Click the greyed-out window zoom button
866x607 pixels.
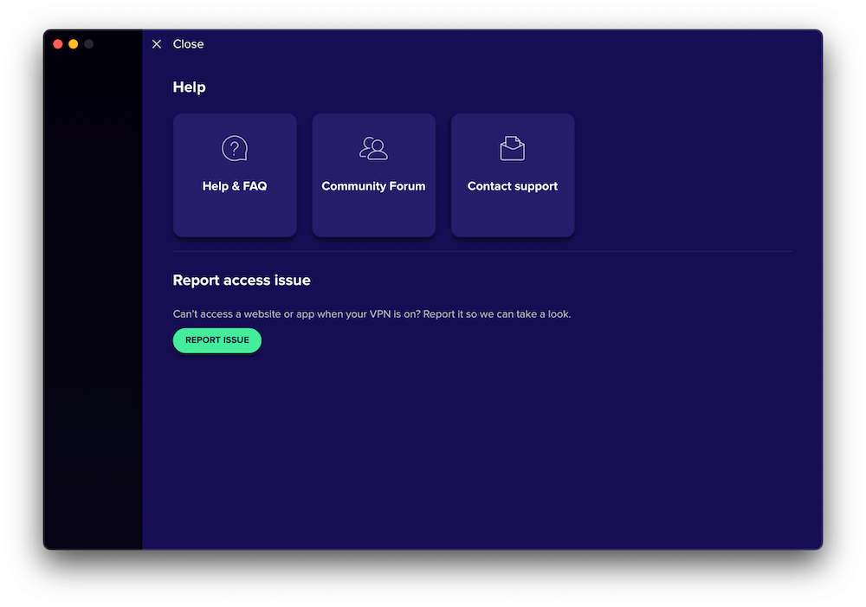88,44
